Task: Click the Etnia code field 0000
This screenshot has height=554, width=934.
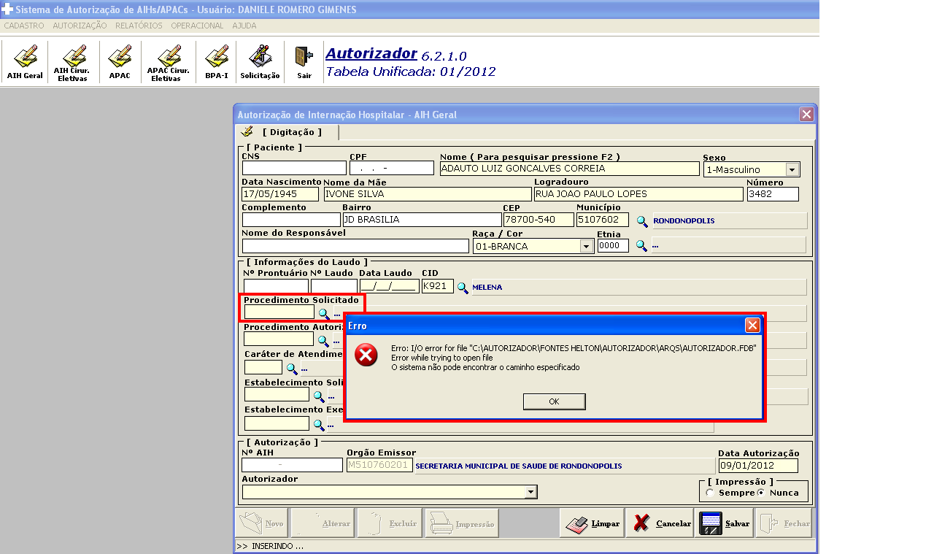Action: click(613, 246)
